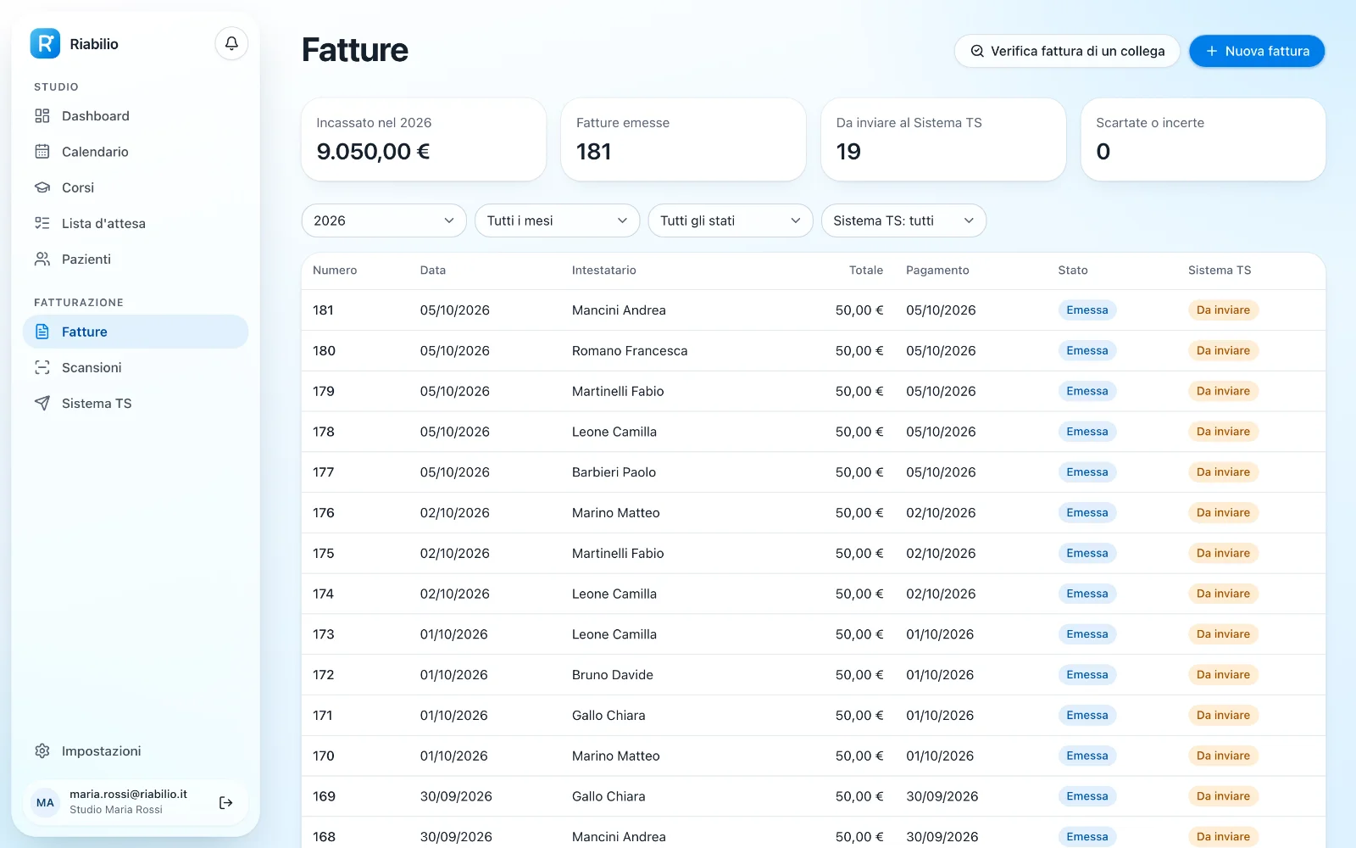Open the Pazienti section

tap(136, 259)
